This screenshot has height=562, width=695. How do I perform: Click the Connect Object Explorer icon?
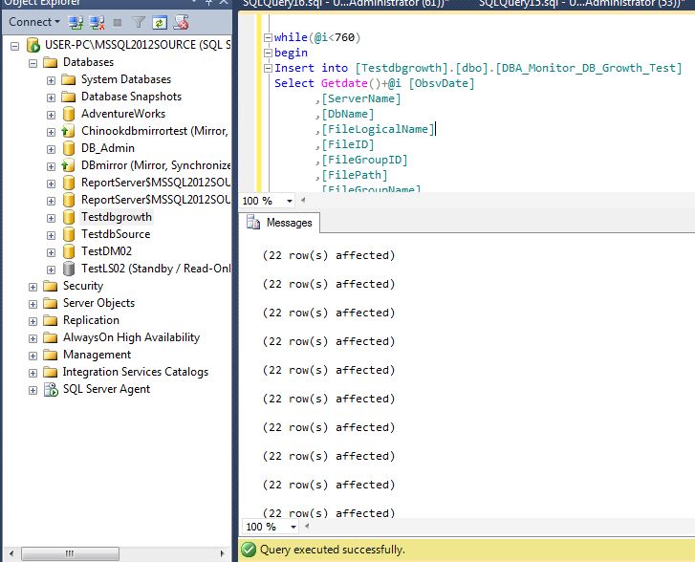coord(76,22)
